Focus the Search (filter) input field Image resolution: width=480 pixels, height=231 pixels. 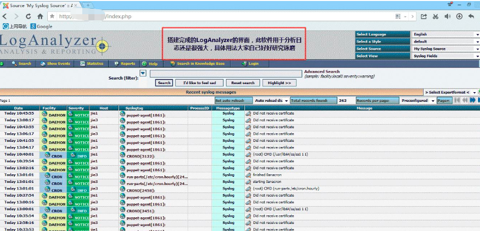[x=226, y=73]
